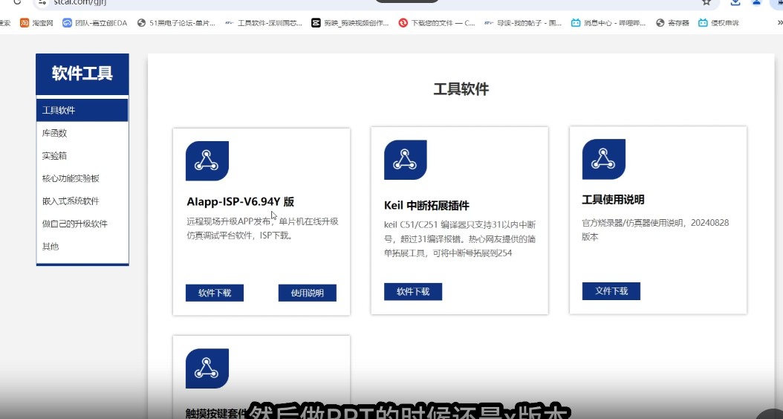
Task: Click the 官方烧录器/仿真器使用说明 description
Action: pyautogui.click(x=655, y=230)
